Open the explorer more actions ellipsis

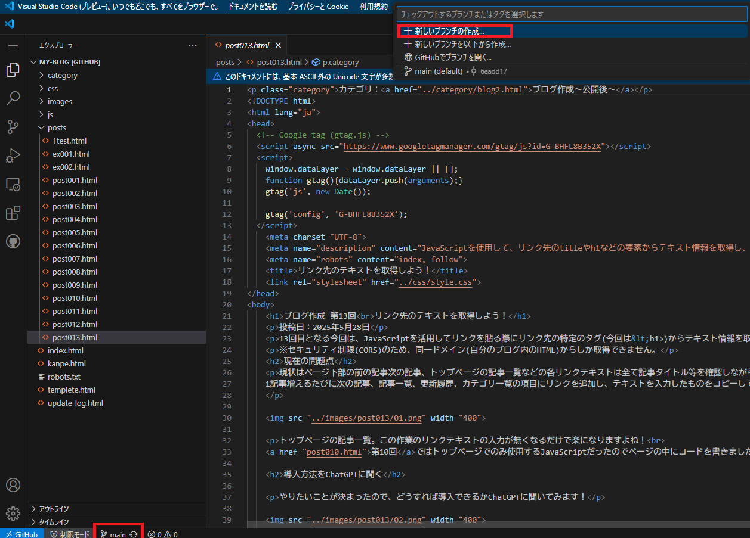pos(192,45)
